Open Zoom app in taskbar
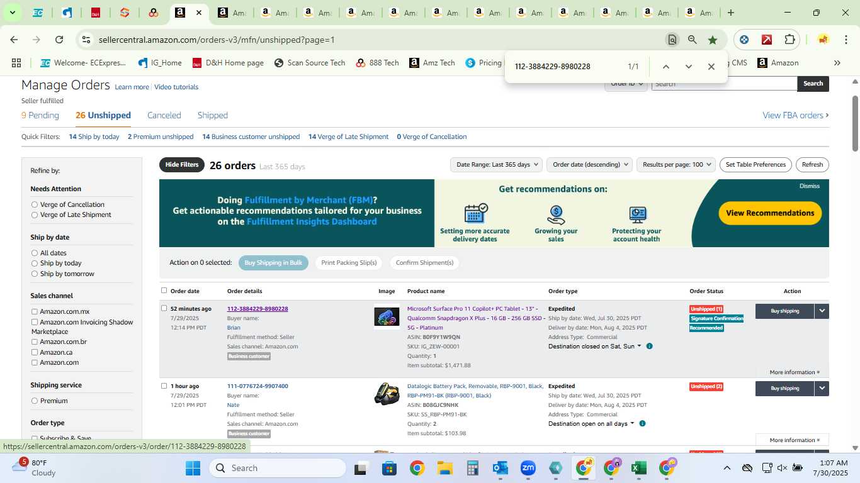This screenshot has width=860, height=483. (528, 468)
